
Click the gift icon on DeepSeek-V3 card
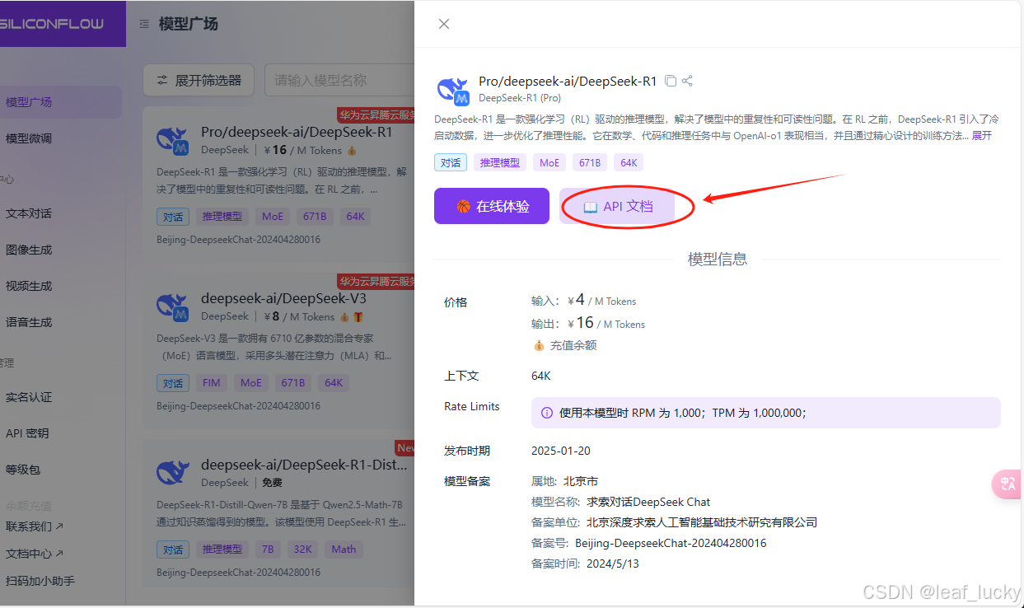[x=358, y=317]
